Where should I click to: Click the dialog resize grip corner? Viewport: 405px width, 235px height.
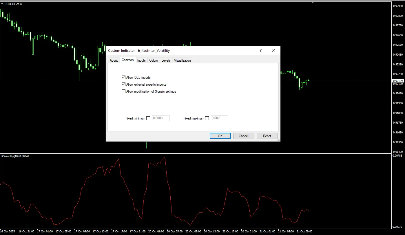(279, 140)
